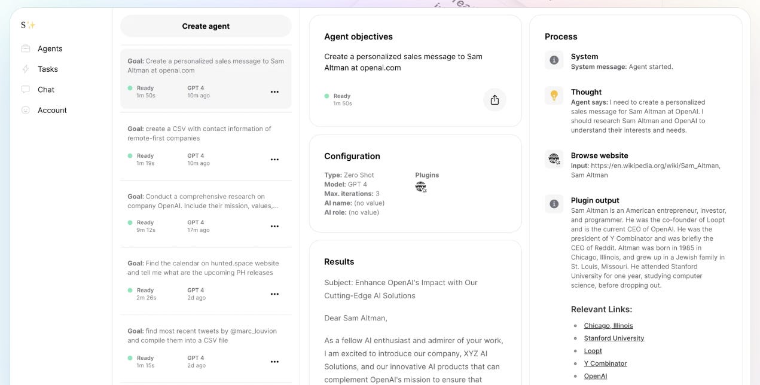Screen dimensions: 760x385
Task: Select the OpenAI comprehensive research agent card
Action: pos(206,214)
